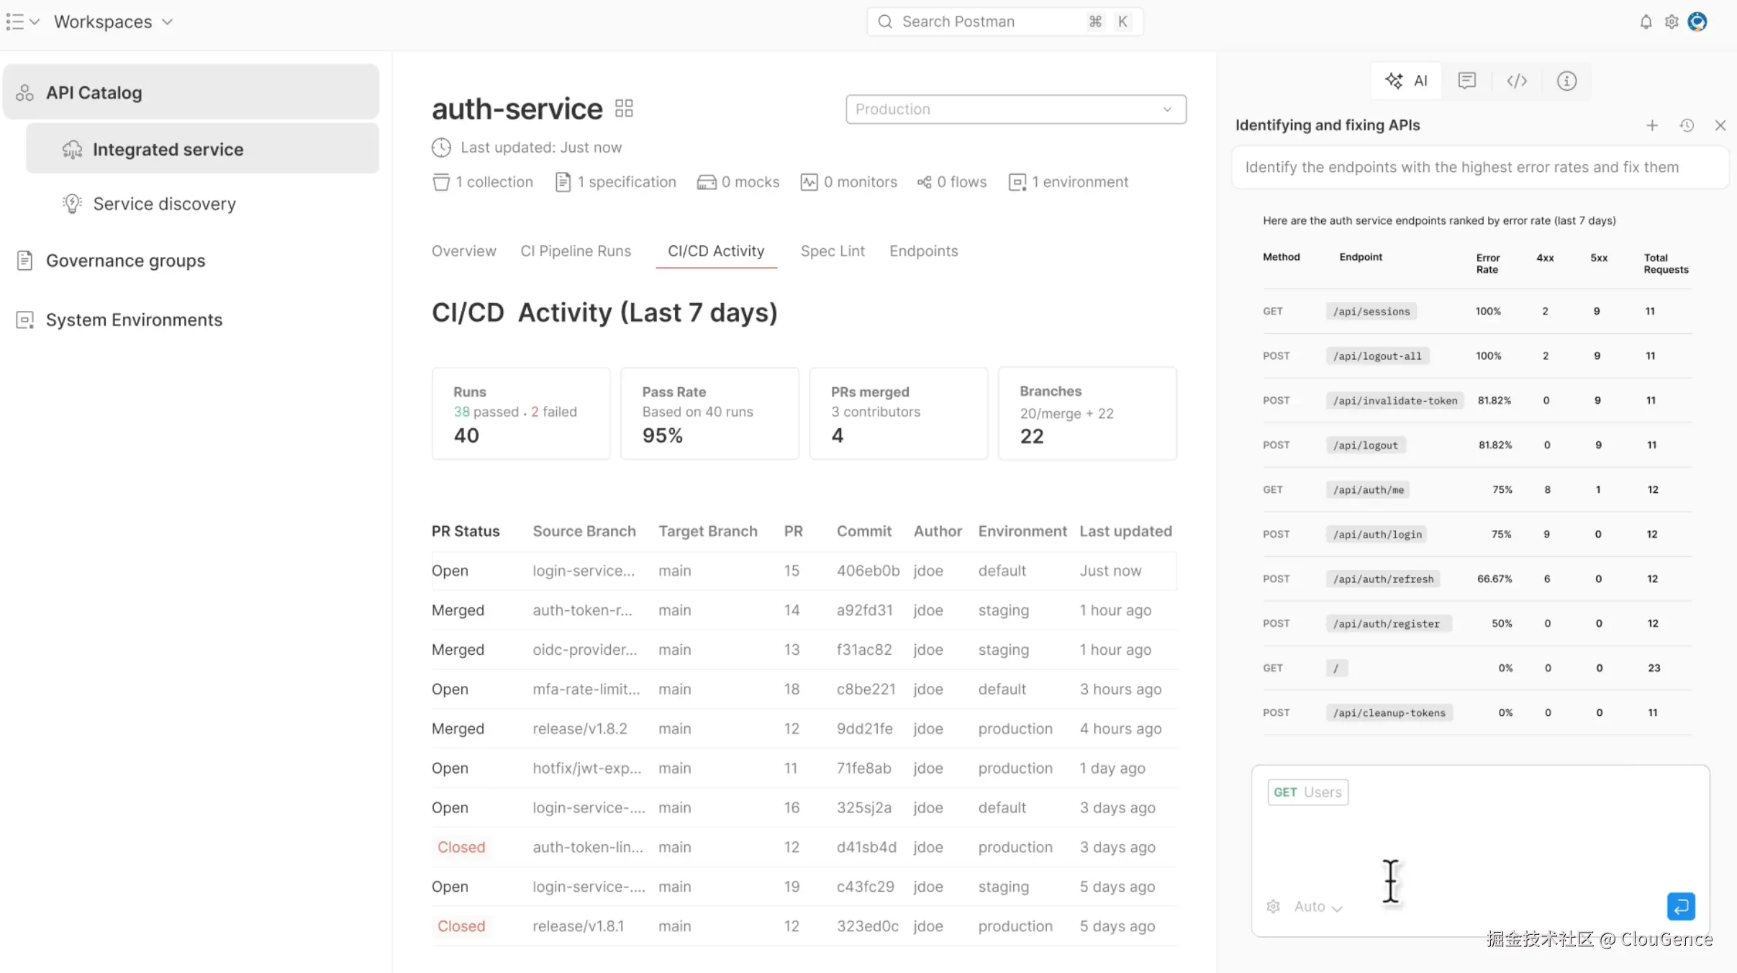1737x973 pixels.
Task: Click the /api/sessions endpoint
Action: pyautogui.click(x=1371, y=312)
